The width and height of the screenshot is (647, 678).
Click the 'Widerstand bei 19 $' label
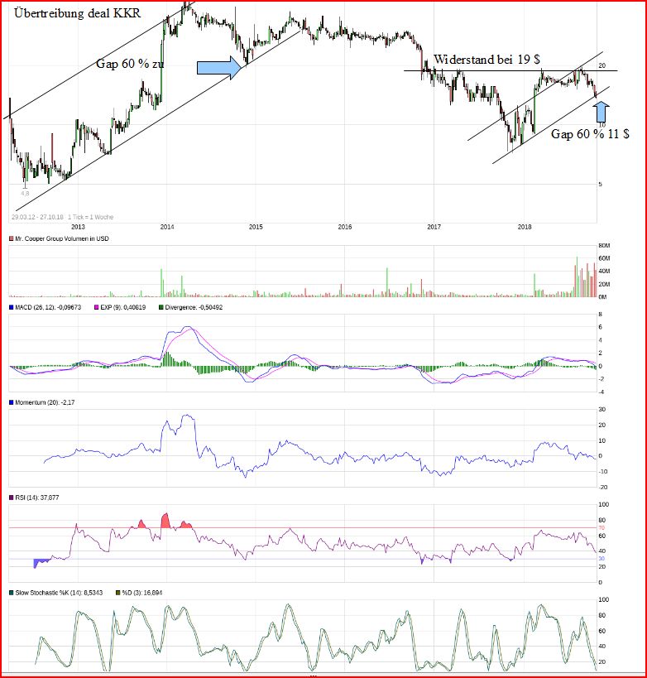[486, 60]
